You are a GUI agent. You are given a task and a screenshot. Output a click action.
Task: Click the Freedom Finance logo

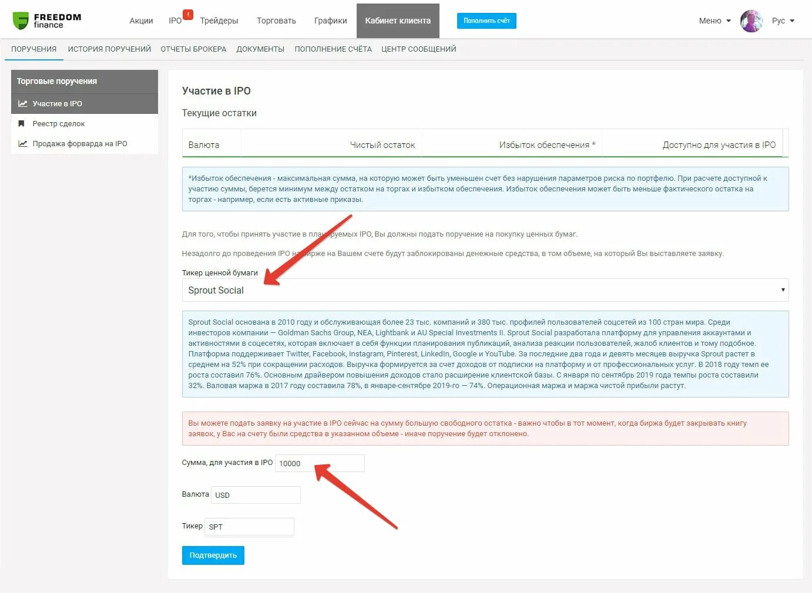point(47,21)
